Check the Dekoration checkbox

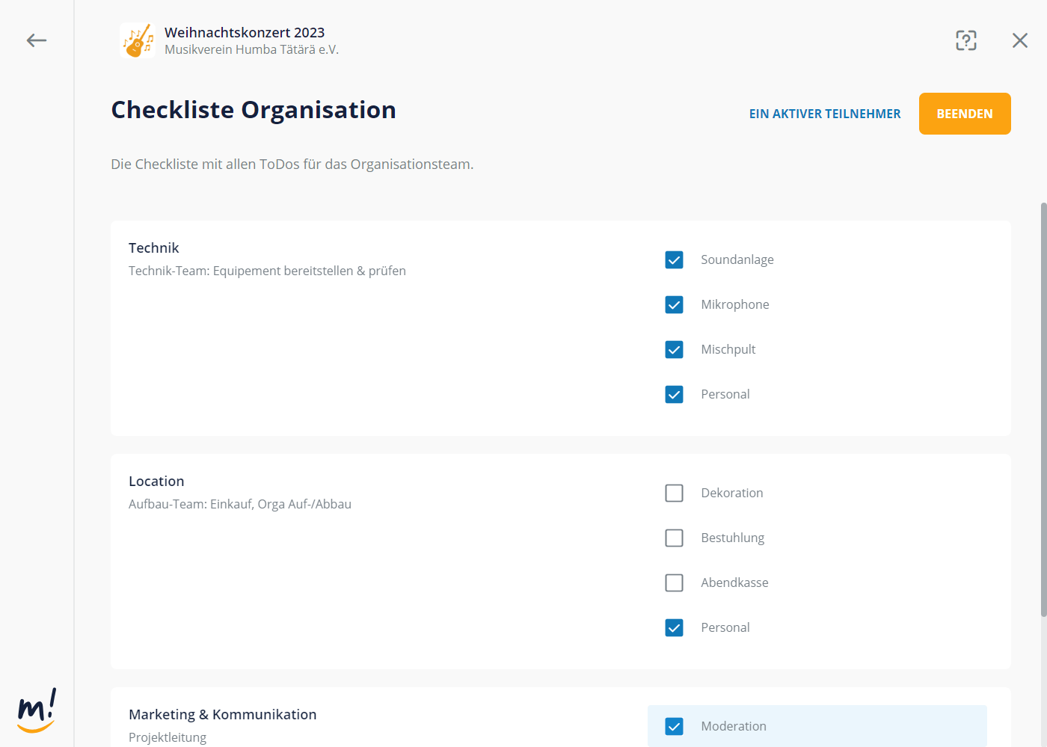point(674,493)
